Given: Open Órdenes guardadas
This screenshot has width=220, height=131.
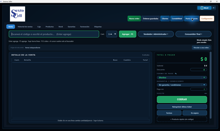Looking at the screenshot, I should pos(151,19).
